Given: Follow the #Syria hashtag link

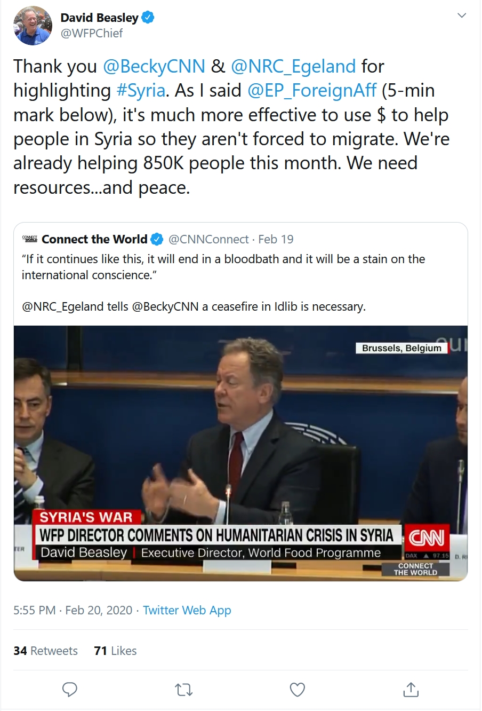Looking at the screenshot, I should click(141, 90).
